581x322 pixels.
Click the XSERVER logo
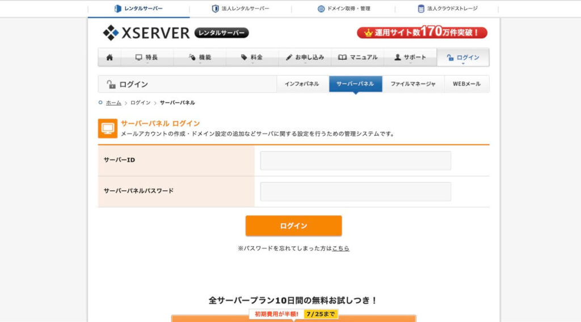(x=146, y=33)
